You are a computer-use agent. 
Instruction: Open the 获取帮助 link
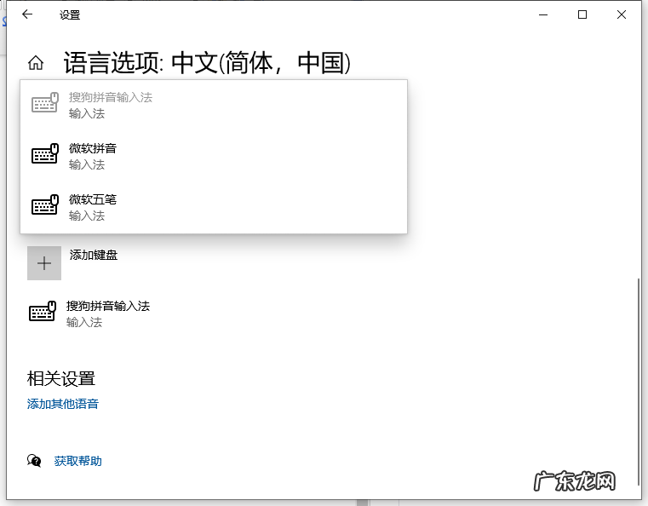coord(77,461)
